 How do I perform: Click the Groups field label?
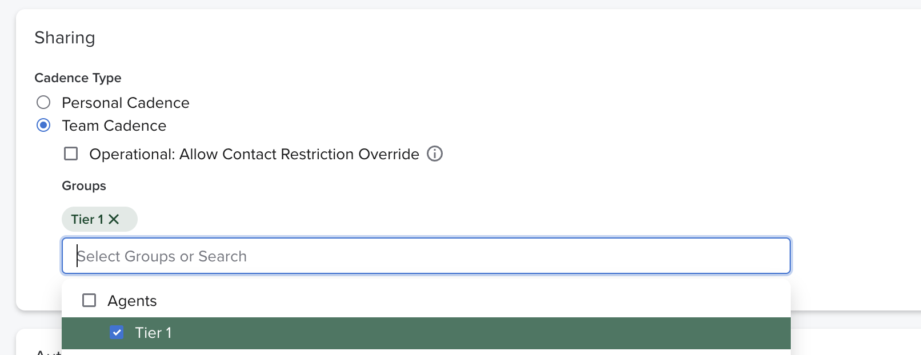84,186
